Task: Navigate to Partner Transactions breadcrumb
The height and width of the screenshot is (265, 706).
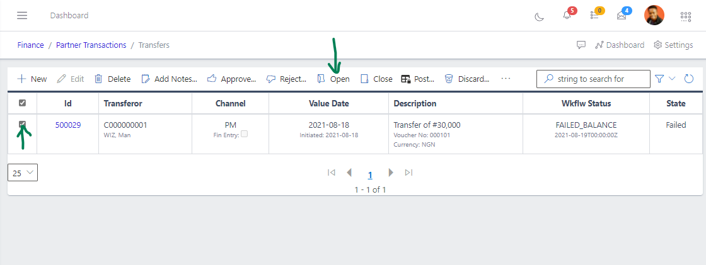Action: coord(91,45)
